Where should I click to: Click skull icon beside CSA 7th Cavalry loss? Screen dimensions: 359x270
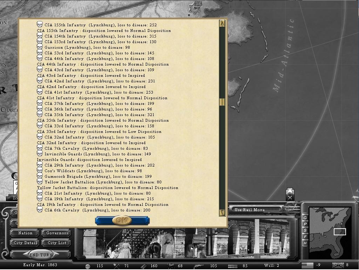(40, 148)
